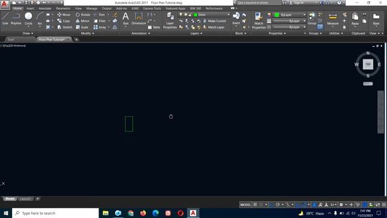Toggle clean screen in status bar
The image size is (387, 218).
[377, 205]
